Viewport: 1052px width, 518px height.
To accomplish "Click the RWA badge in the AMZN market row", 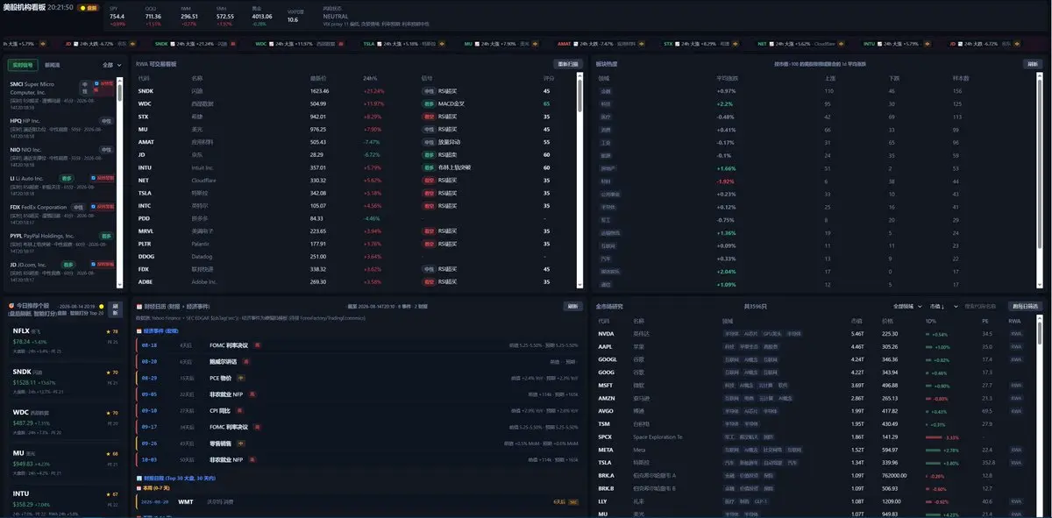I will (1015, 398).
